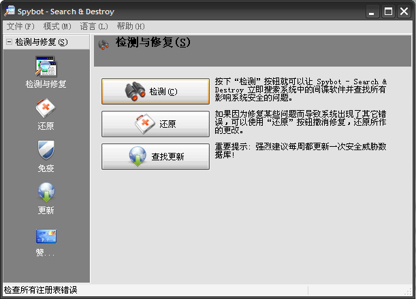Collapse the 检测与修复(S) sidebar section

pyautogui.click(x=9, y=42)
